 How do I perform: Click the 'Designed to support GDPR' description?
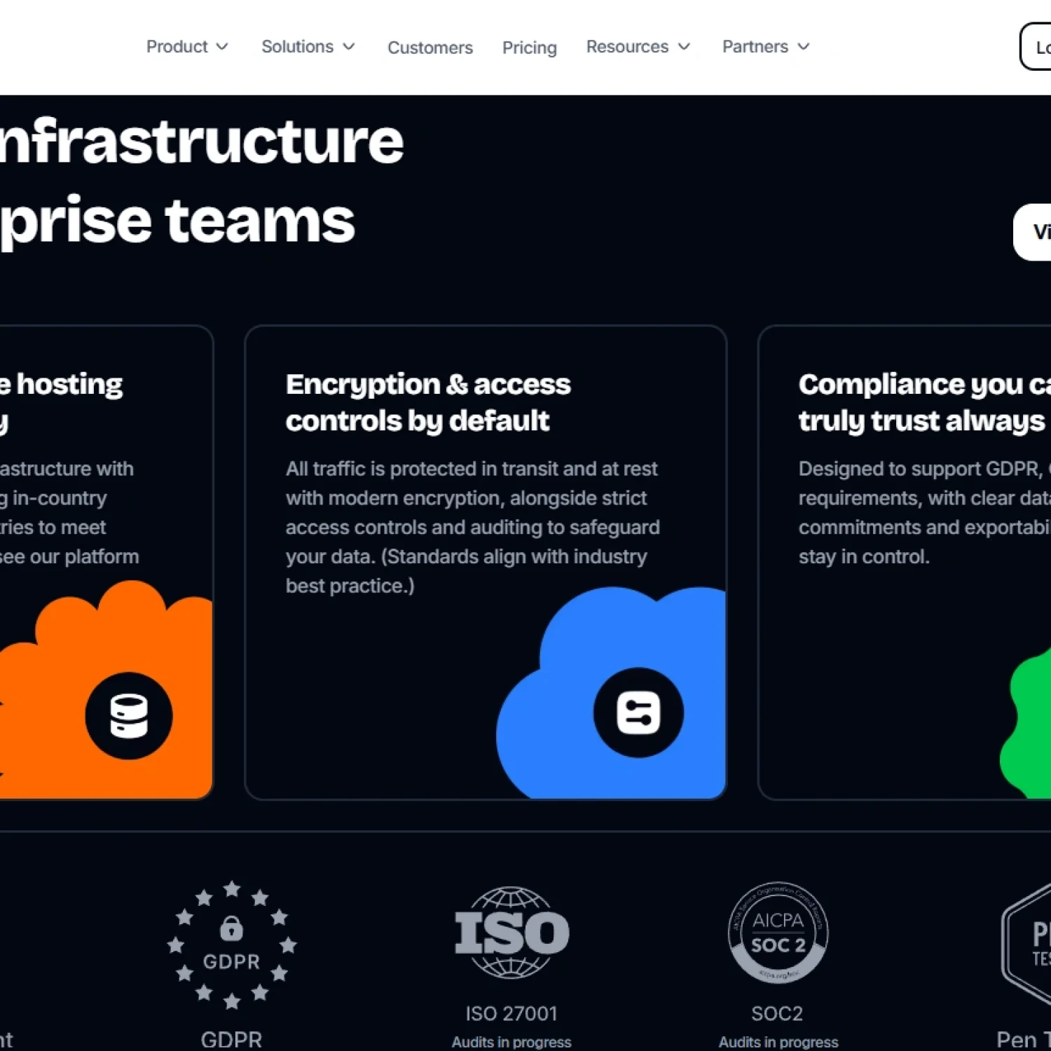(924, 512)
